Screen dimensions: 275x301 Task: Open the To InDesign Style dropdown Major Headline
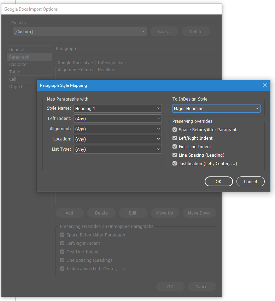click(216, 108)
